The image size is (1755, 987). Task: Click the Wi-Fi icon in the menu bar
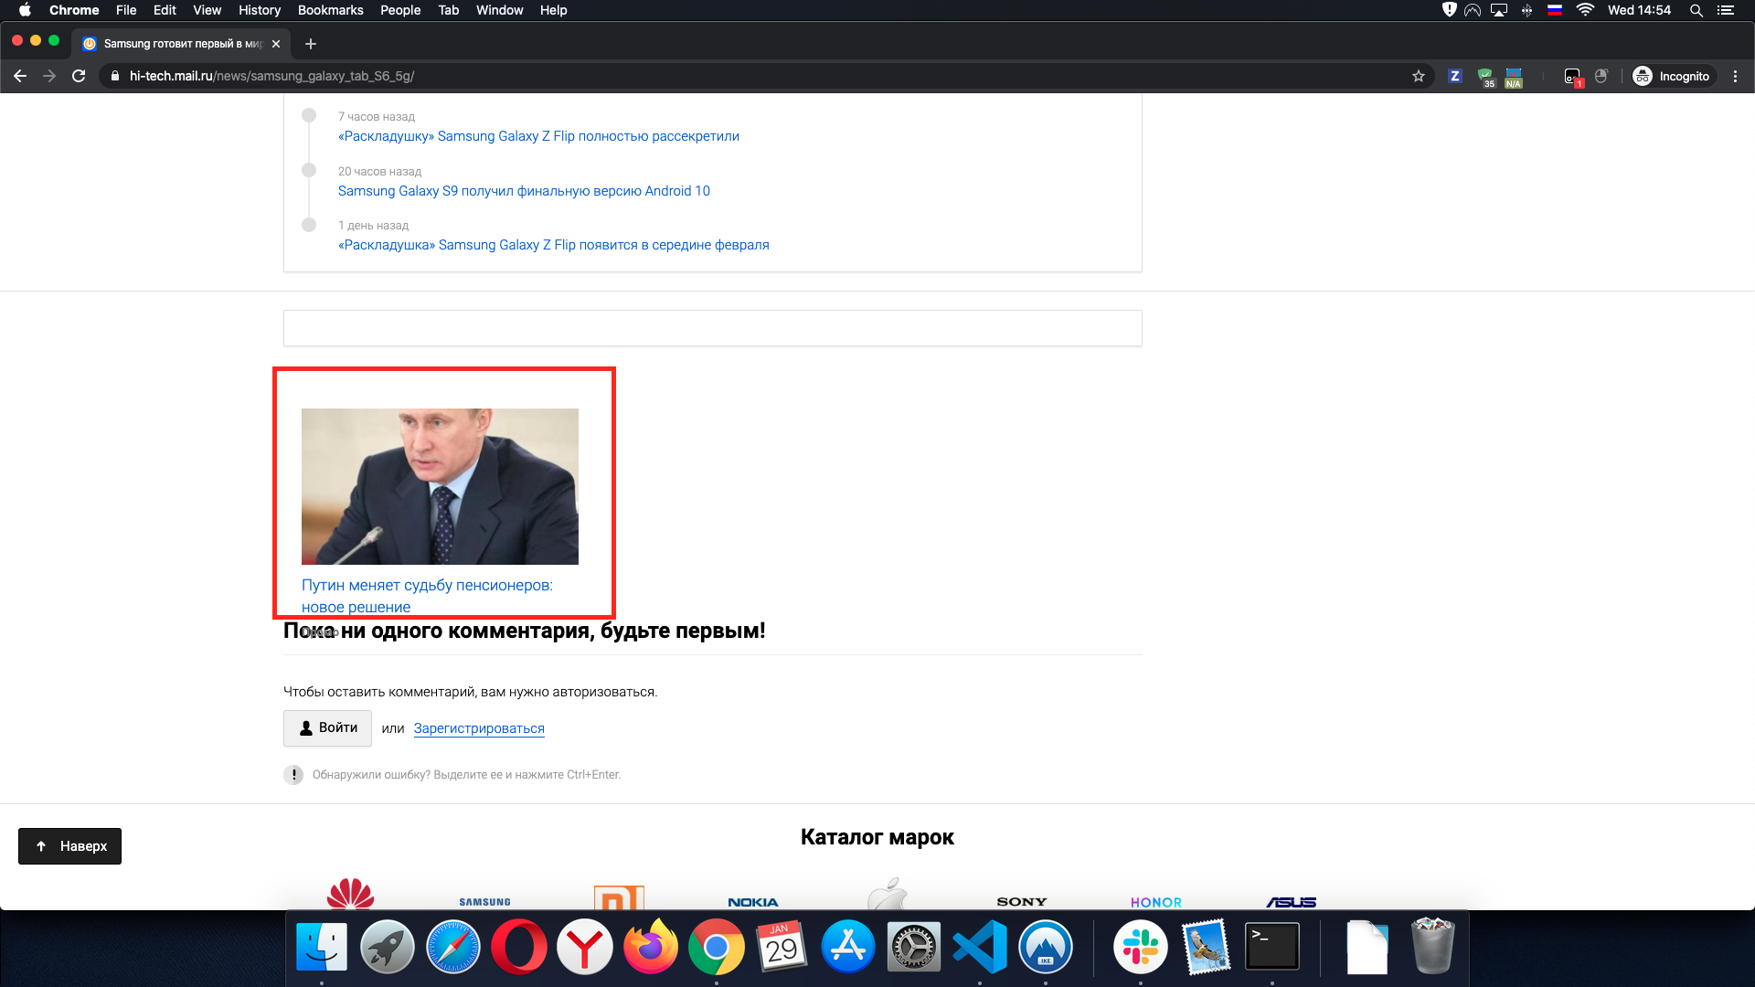click(1586, 10)
